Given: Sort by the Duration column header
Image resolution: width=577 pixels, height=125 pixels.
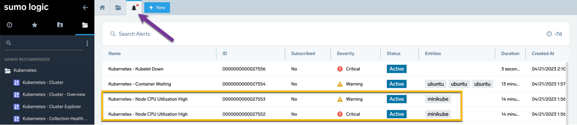Looking at the screenshot, I should (x=510, y=54).
